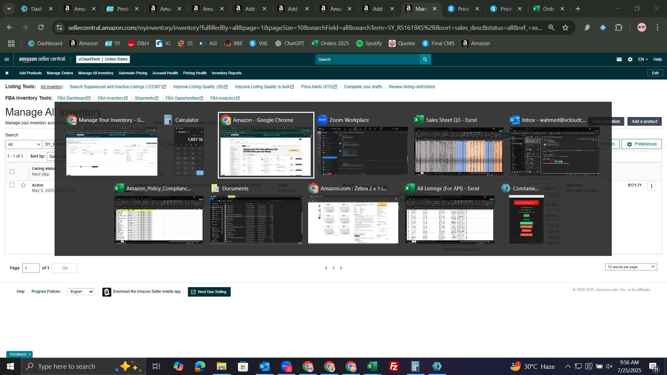Star the Active listing as favorite
Screen dimensions: 667x375
click(23, 185)
